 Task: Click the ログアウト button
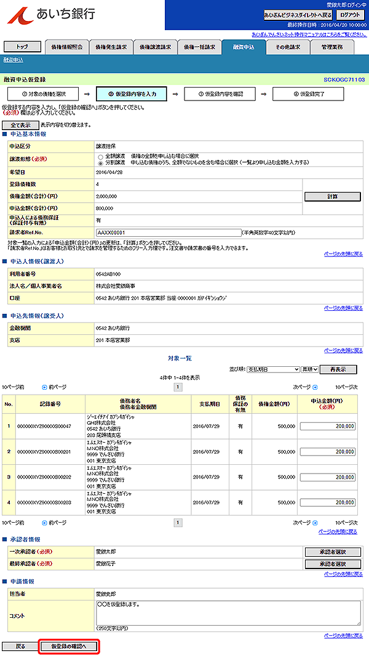coord(350,15)
